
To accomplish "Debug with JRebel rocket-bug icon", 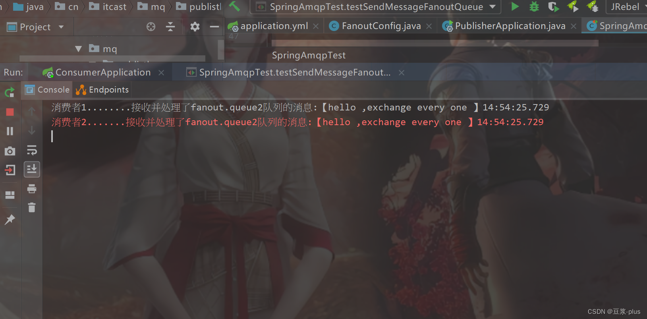I will [592, 6].
